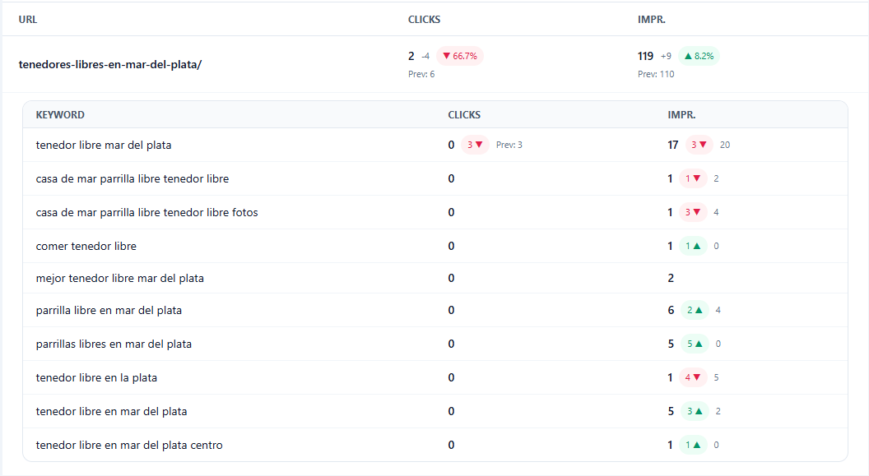869x476 pixels.
Task: Open keyword 'mejor tenedor libre mar del plata'
Action: 120,278
